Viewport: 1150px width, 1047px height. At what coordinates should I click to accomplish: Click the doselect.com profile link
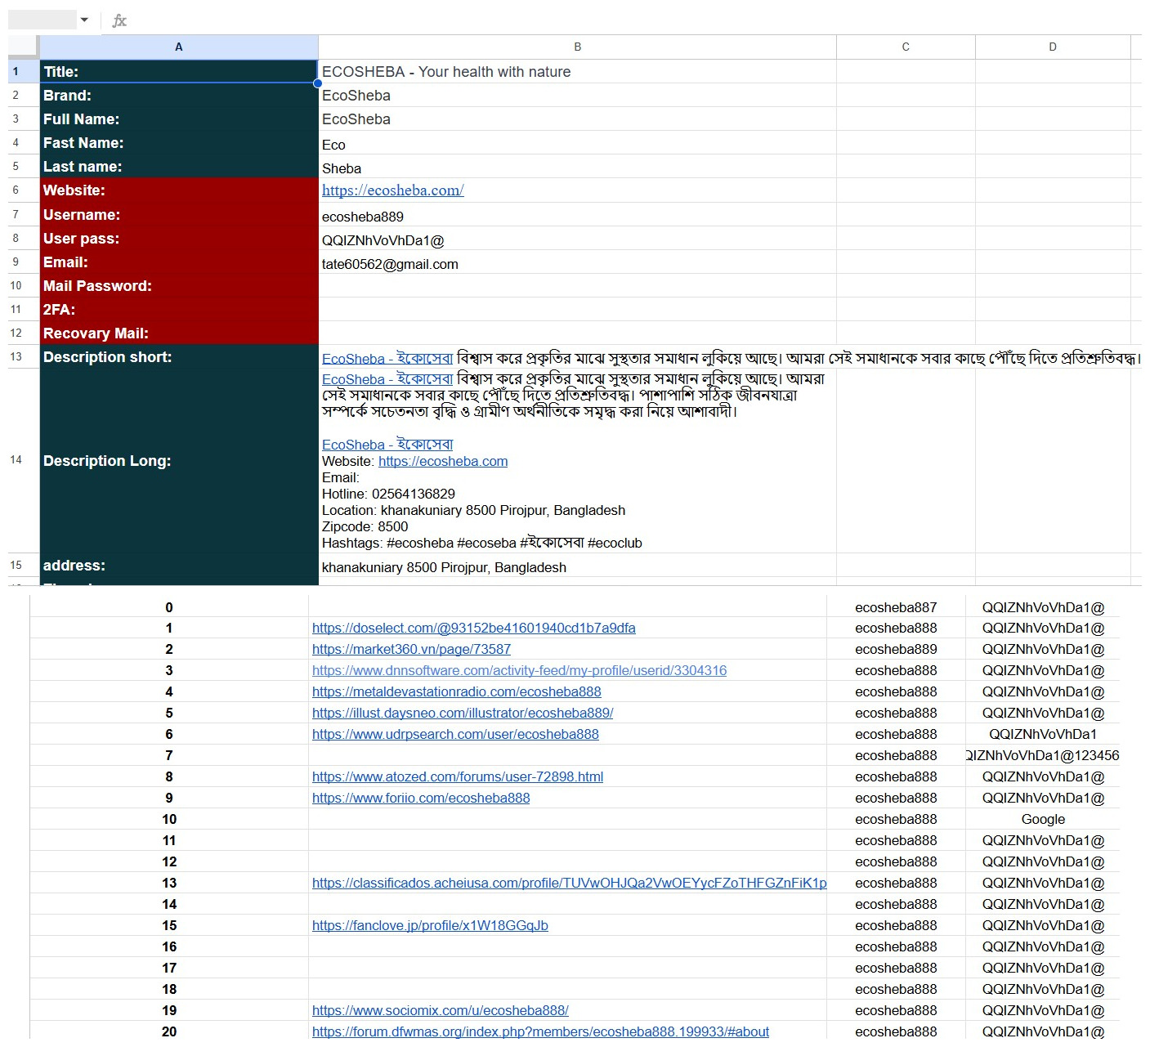(473, 628)
